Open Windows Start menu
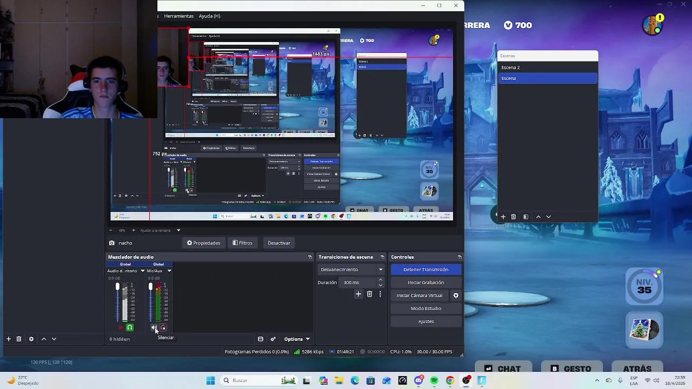The image size is (692, 389). pos(210,380)
